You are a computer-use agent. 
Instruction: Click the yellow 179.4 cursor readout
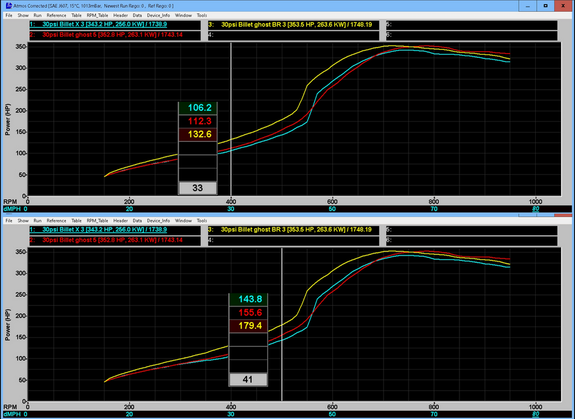pos(248,326)
